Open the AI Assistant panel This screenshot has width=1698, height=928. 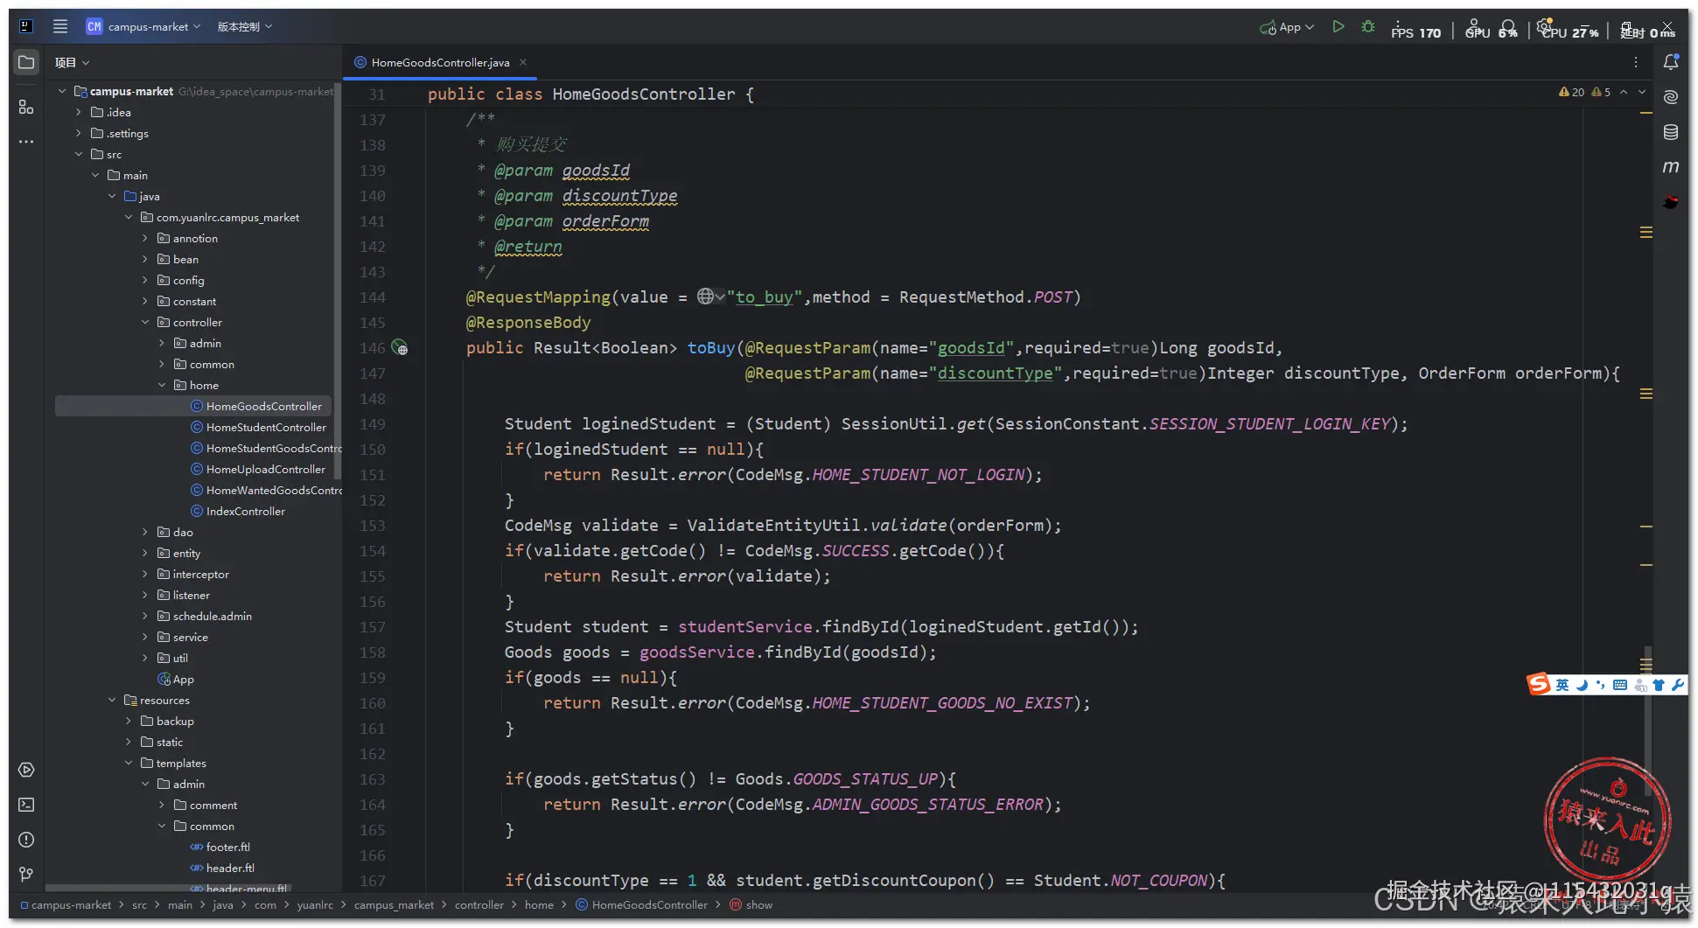coord(1671,97)
